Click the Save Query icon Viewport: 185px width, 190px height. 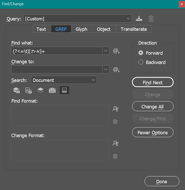(139, 19)
